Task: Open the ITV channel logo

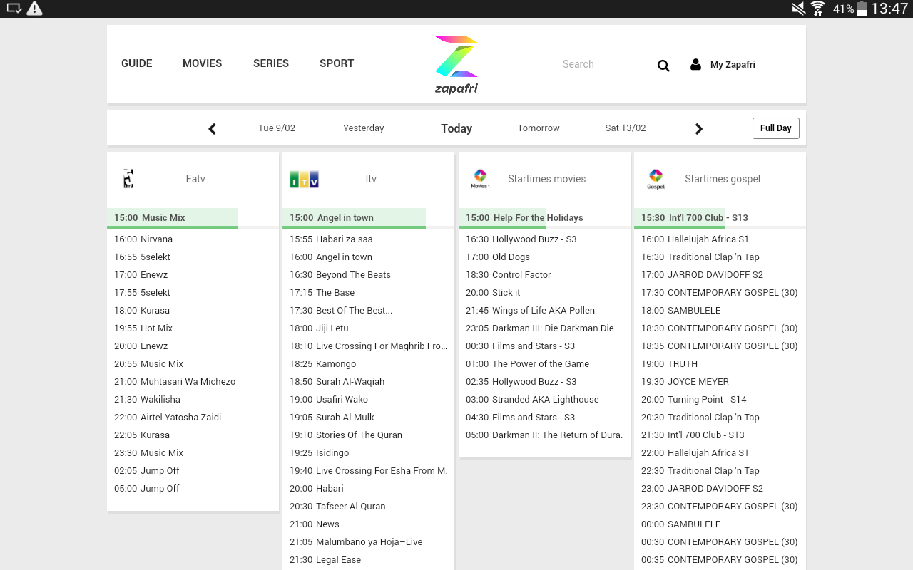Action: click(x=304, y=180)
